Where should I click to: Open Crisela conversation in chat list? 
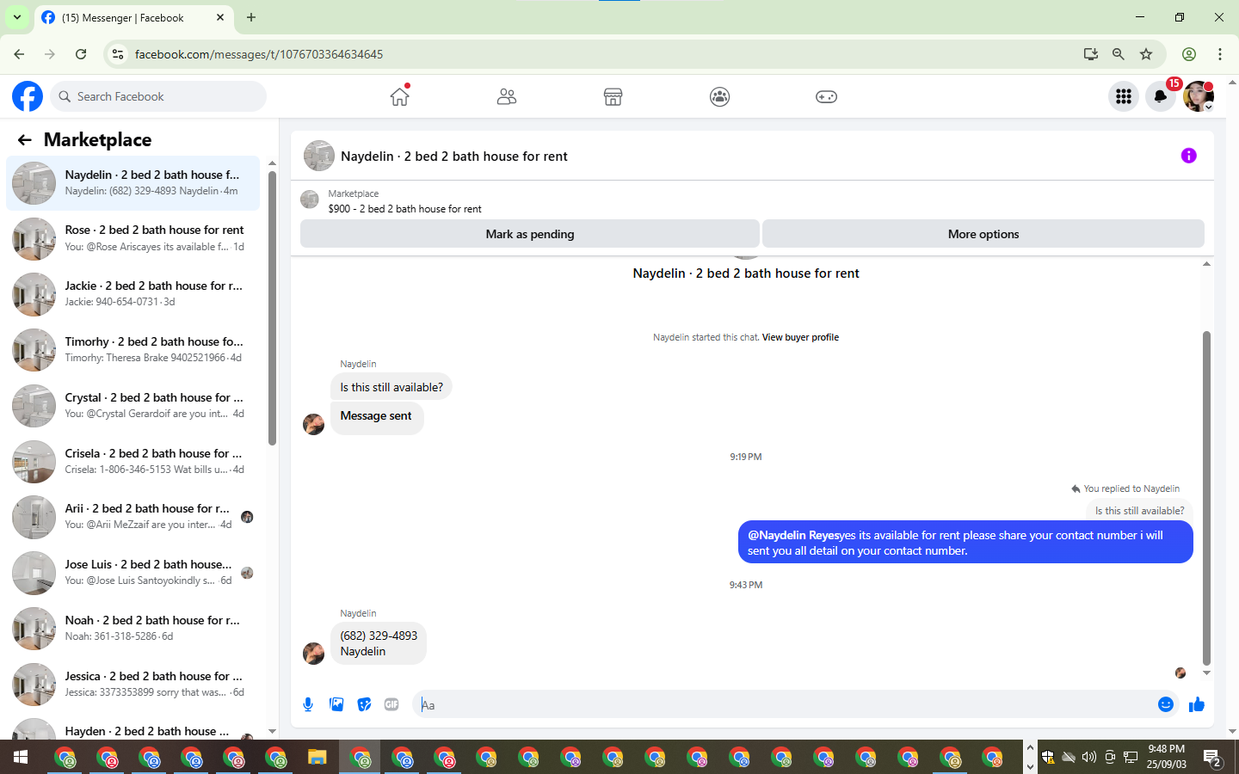coord(133,462)
